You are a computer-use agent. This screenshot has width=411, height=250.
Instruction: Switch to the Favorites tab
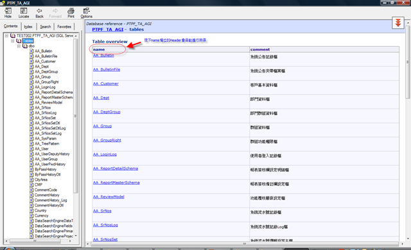pos(64,26)
